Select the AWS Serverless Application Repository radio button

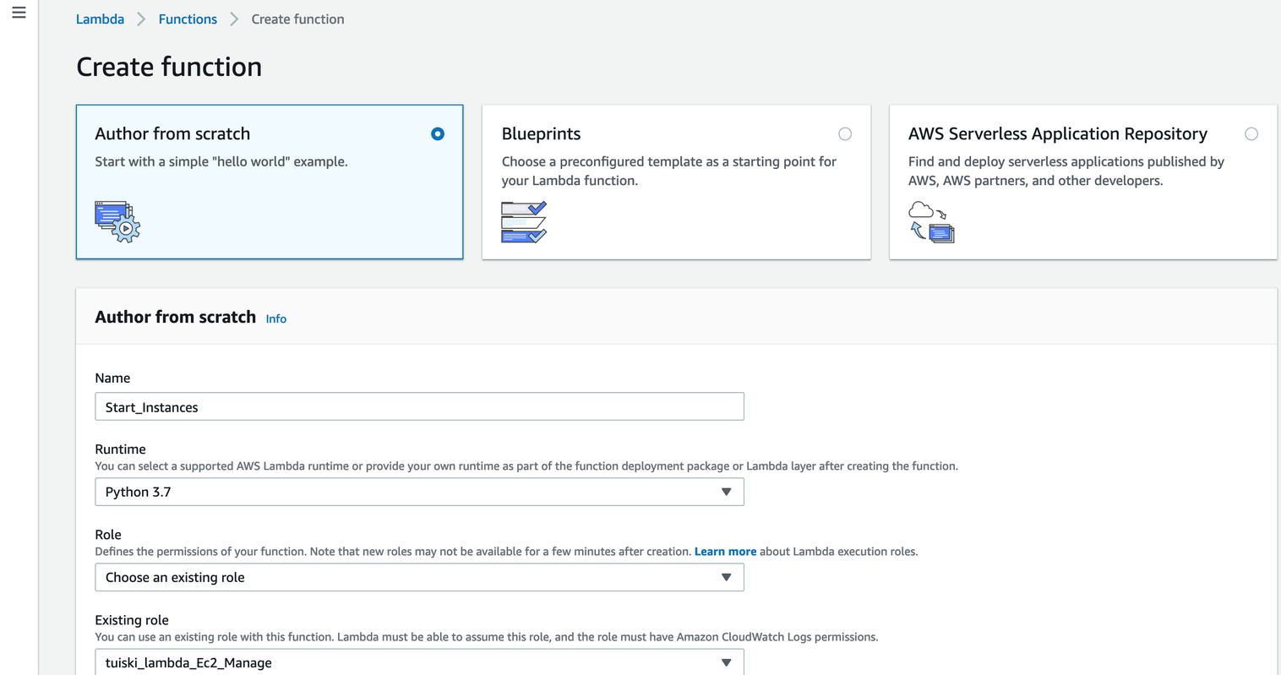click(1251, 133)
